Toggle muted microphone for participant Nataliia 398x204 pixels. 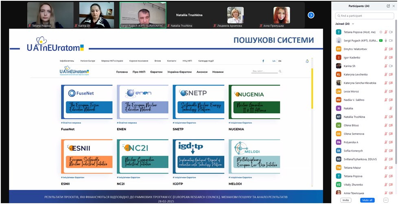391,108
